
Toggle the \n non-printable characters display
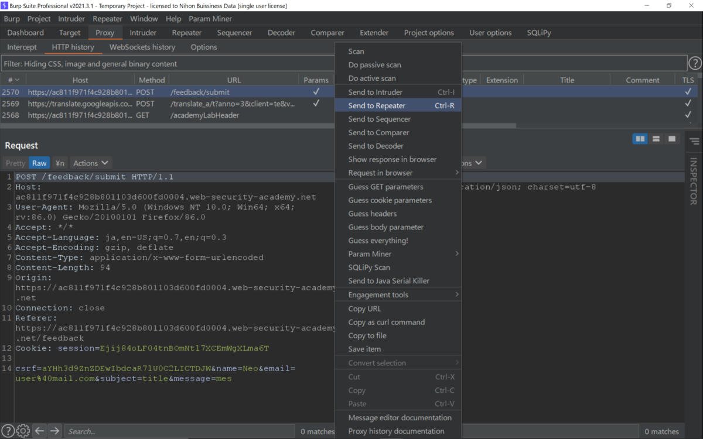[59, 163]
